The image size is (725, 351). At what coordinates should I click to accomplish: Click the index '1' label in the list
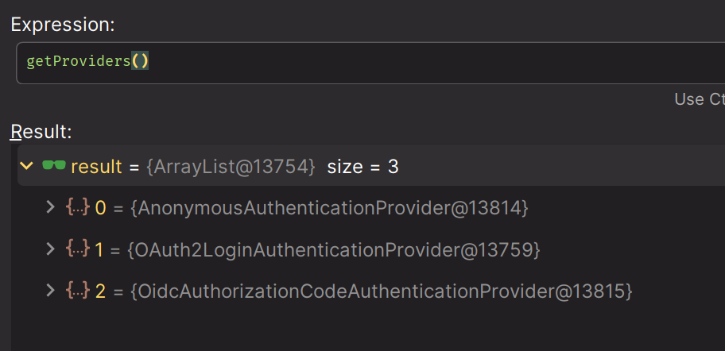pyautogui.click(x=99, y=249)
